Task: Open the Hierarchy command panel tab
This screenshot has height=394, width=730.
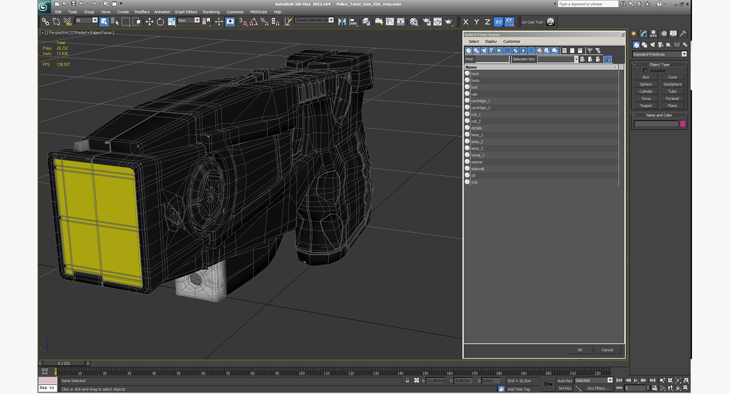Action: [x=654, y=33]
